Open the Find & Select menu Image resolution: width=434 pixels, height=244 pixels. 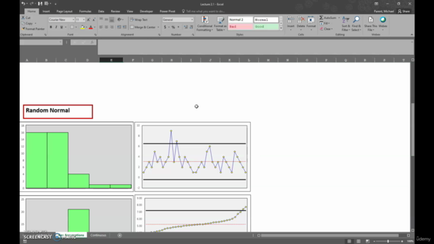tap(356, 24)
